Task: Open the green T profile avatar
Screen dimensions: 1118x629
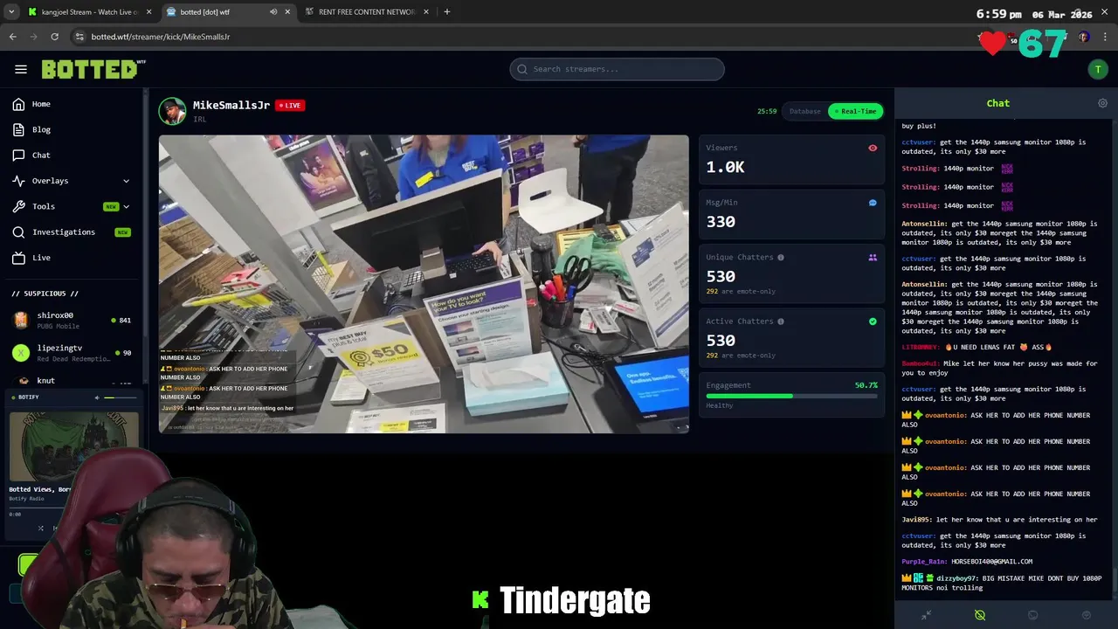Action: point(1098,69)
